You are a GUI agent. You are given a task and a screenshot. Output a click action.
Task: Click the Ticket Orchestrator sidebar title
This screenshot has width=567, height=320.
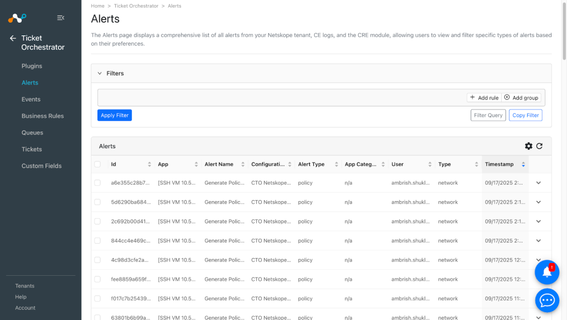(43, 43)
